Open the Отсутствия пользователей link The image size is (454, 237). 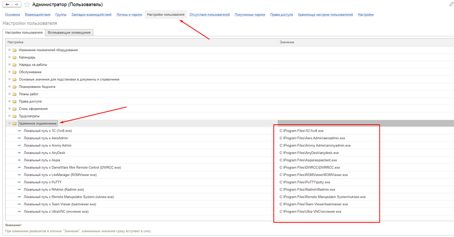tap(209, 14)
